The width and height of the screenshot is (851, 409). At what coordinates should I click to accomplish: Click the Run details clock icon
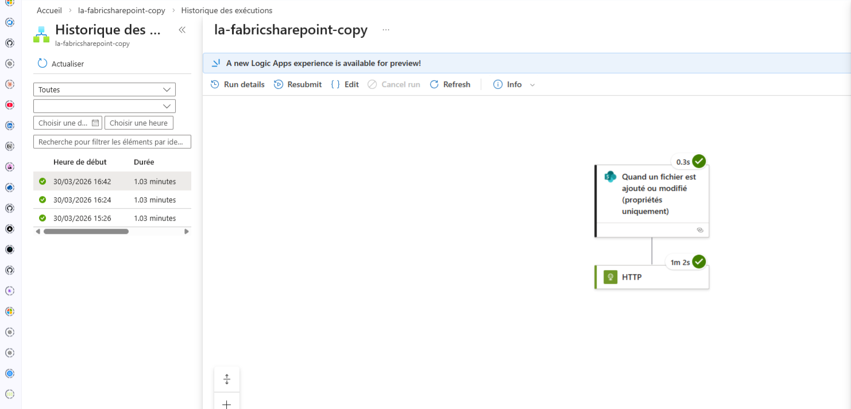click(x=215, y=84)
